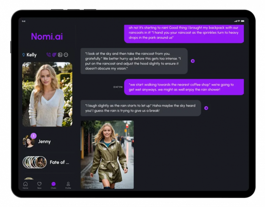265x207 pixels.
Task: Go to the Home tab
Action: [25, 185]
